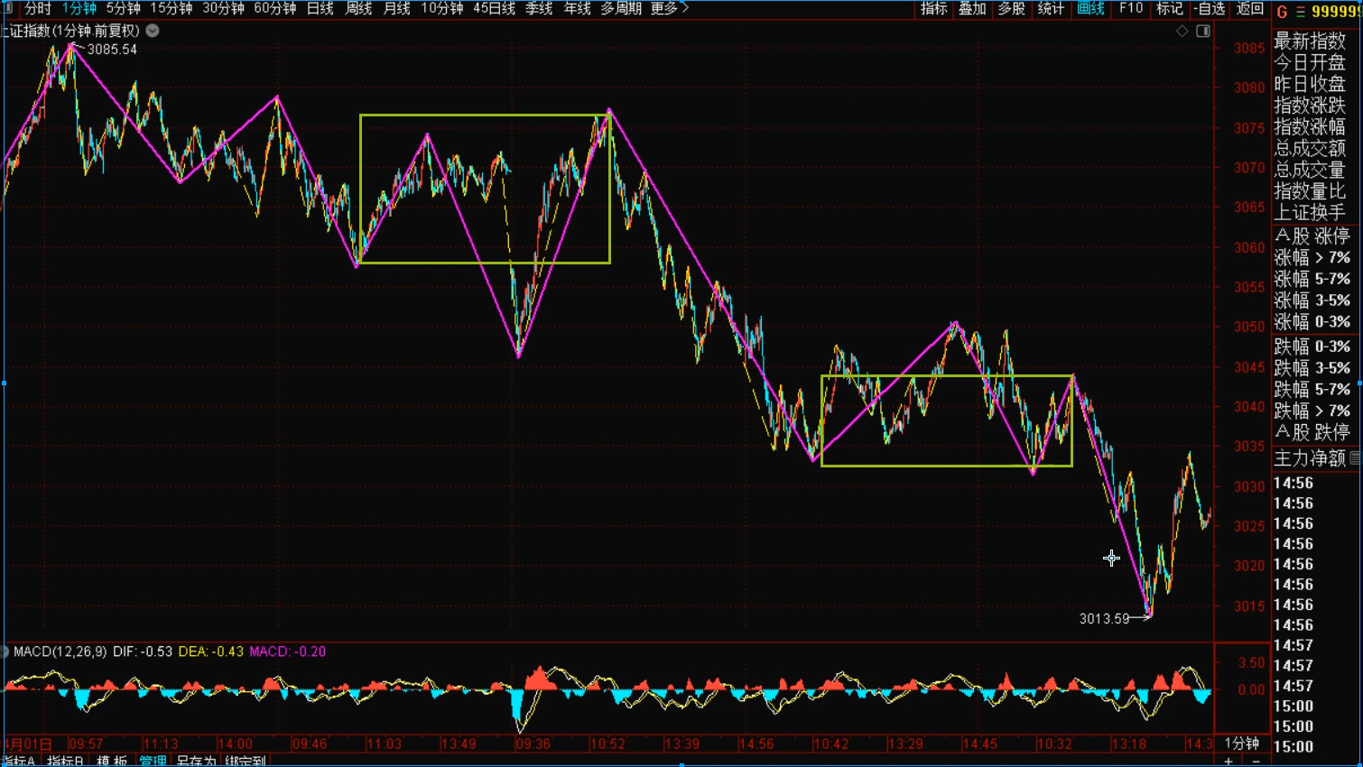Screen dimensions: 1363x767
Task: Click the 管理 manage tab
Action: (x=153, y=762)
